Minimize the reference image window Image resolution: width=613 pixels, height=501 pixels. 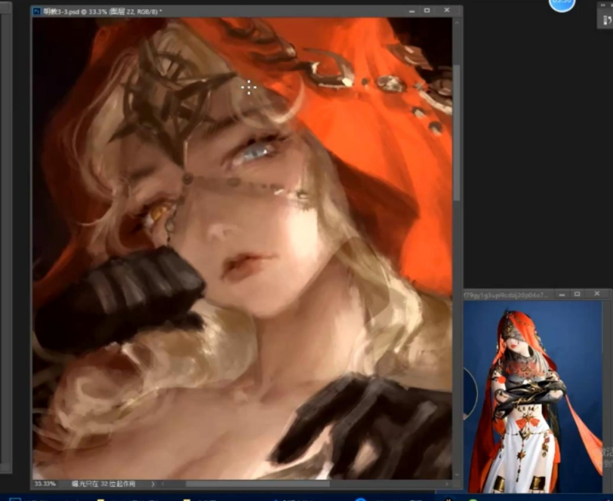pyautogui.click(x=561, y=294)
